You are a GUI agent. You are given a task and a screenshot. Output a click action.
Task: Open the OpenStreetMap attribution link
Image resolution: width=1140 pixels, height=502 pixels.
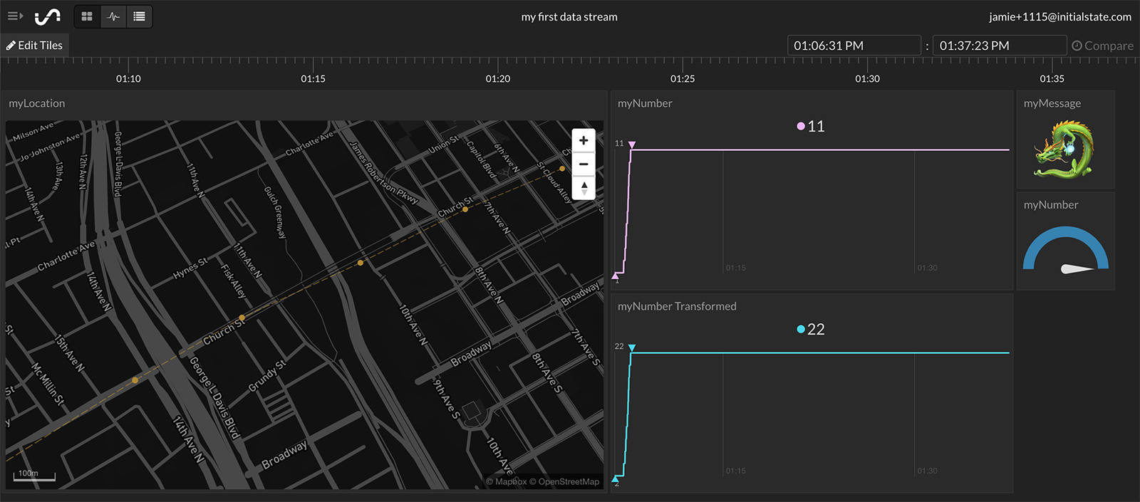pyautogui.click(x=569, y=482)
